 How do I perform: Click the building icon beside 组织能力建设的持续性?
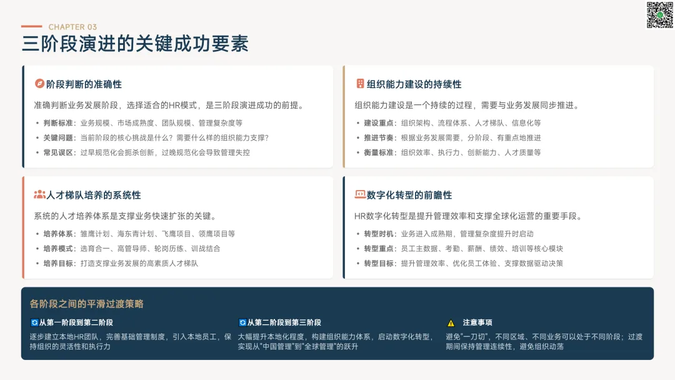pyautogui.click(x=361, y=84)
